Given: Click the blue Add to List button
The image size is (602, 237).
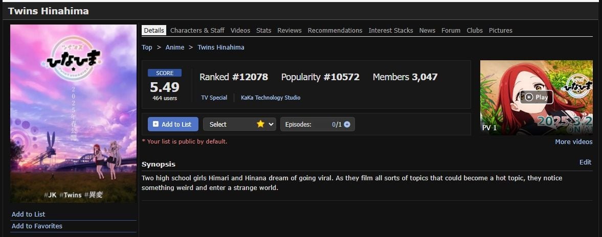Looking at the screenshot, I should coord(173,124).
